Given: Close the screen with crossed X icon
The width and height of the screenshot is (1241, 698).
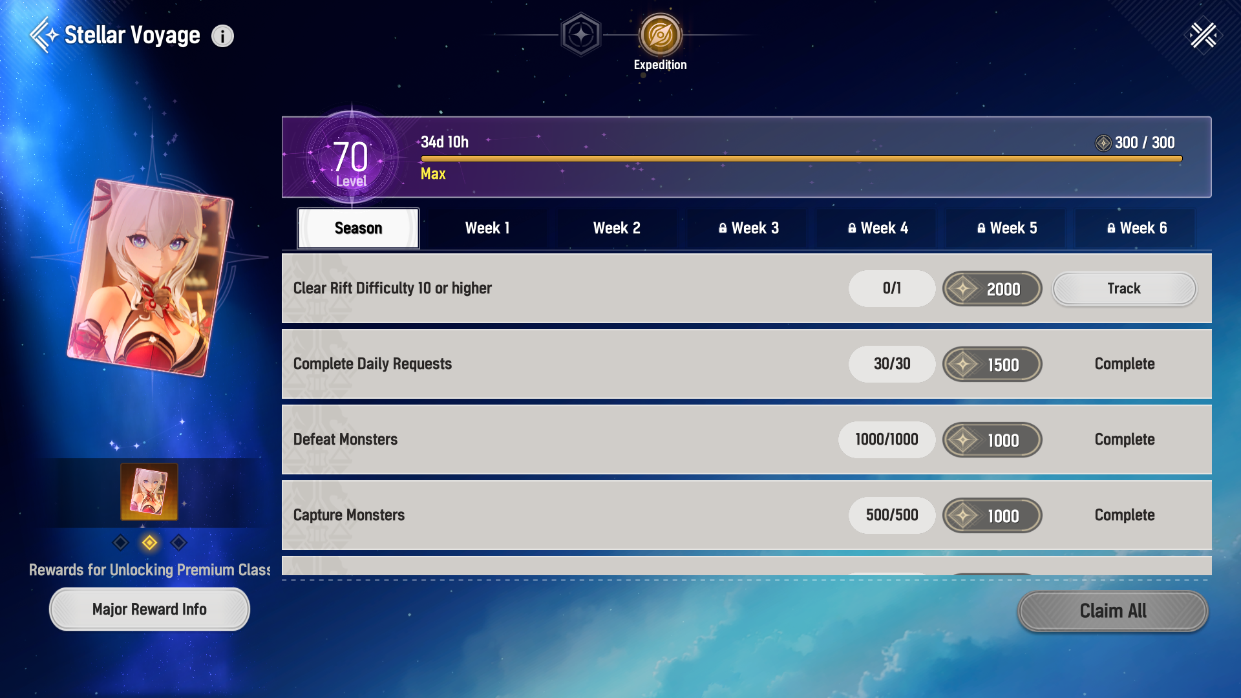Looking at the screenshot, I should coord(1204,35).
